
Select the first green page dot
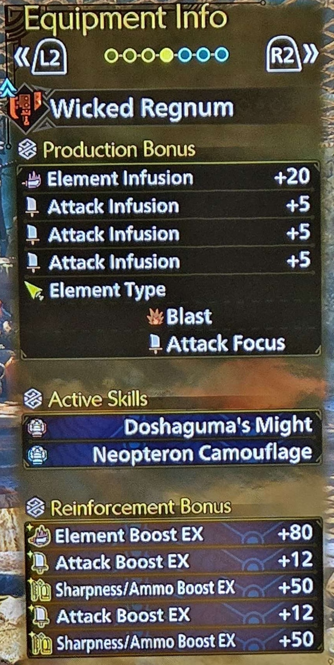111,56
